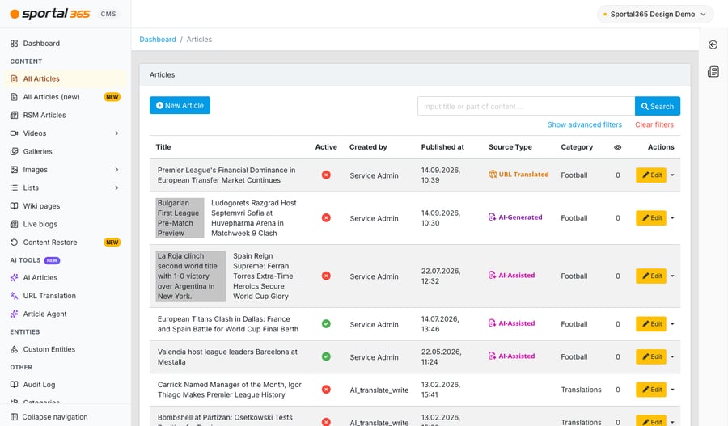Edit the Valencia host league leaders article
This screenshot has width=728, height=426.
coord(651,356)
